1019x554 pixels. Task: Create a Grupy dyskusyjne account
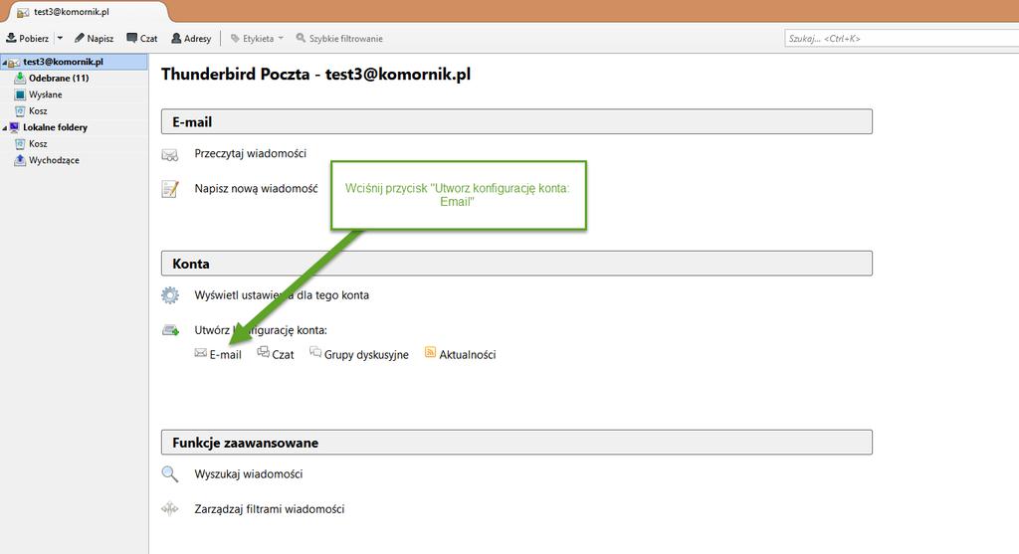pos(366,355)
